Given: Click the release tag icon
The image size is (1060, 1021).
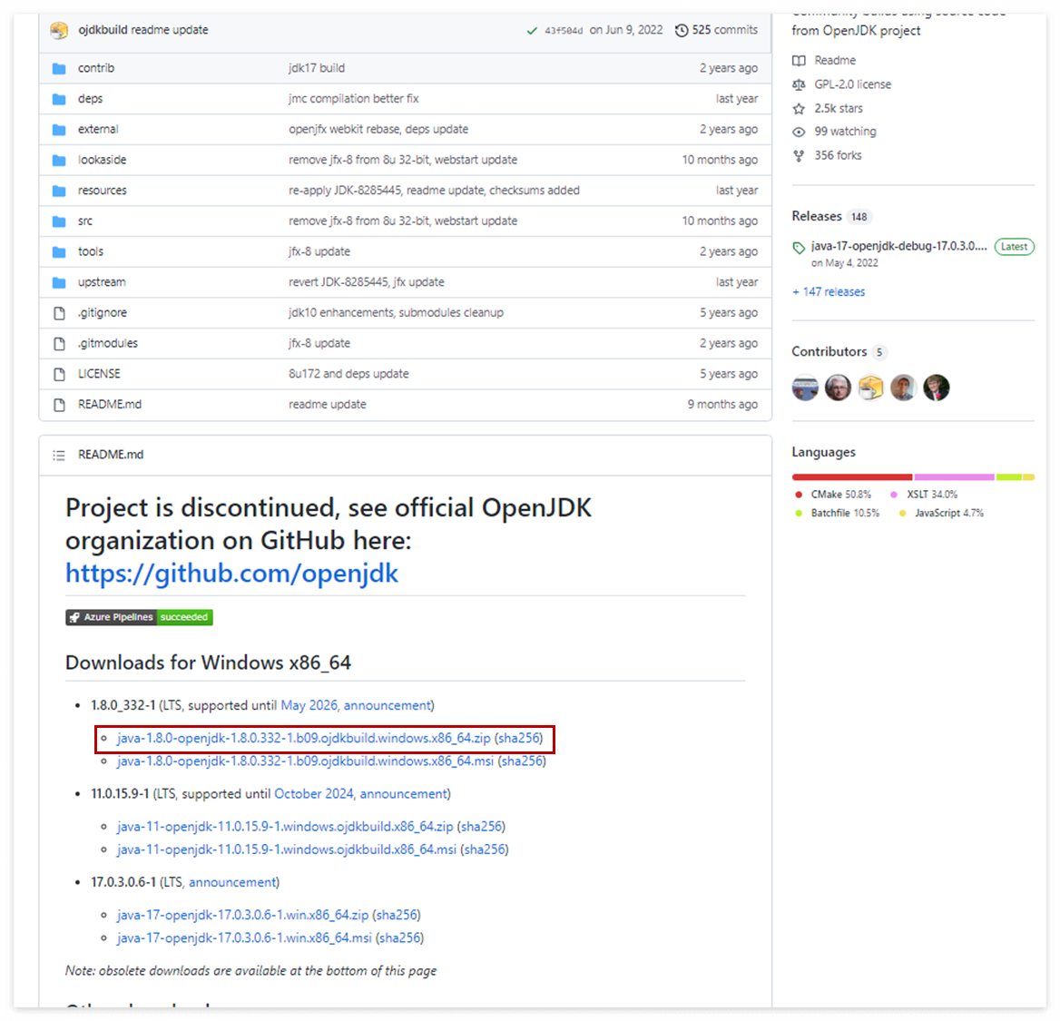Looking at the screenshot, I should coord(799,248).
